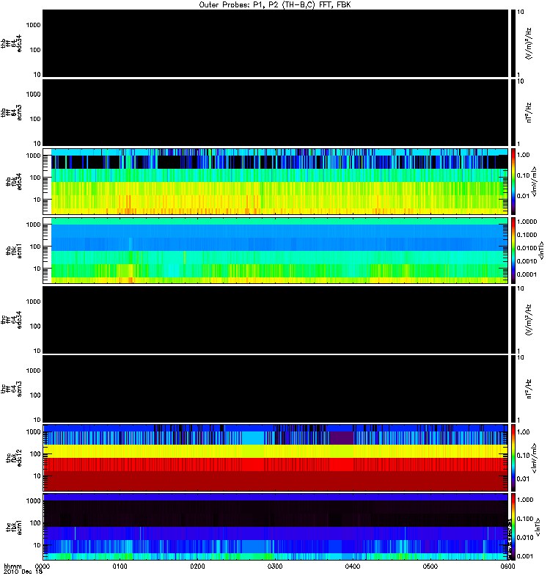Viewport: 550px width, 587px height.
Task: Click the 'thb fff 64 edc34' y-axis title
Action: (x=12, y=43)
